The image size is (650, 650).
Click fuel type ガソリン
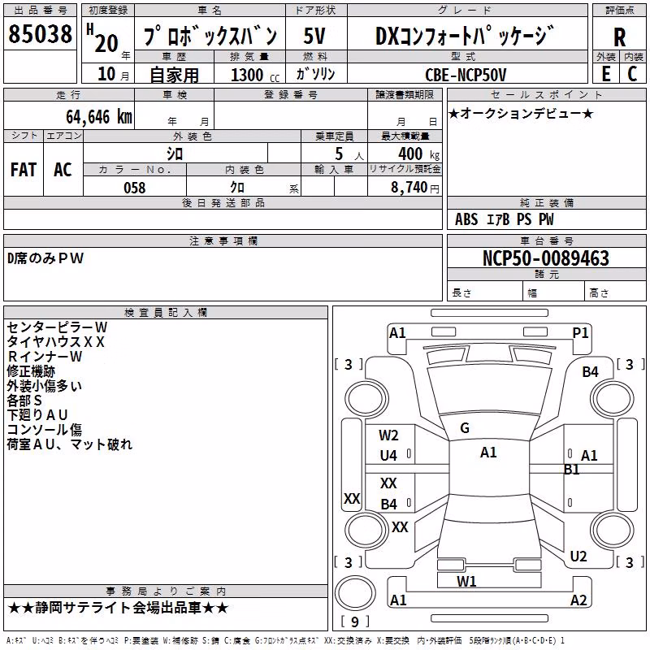[315, 74]
